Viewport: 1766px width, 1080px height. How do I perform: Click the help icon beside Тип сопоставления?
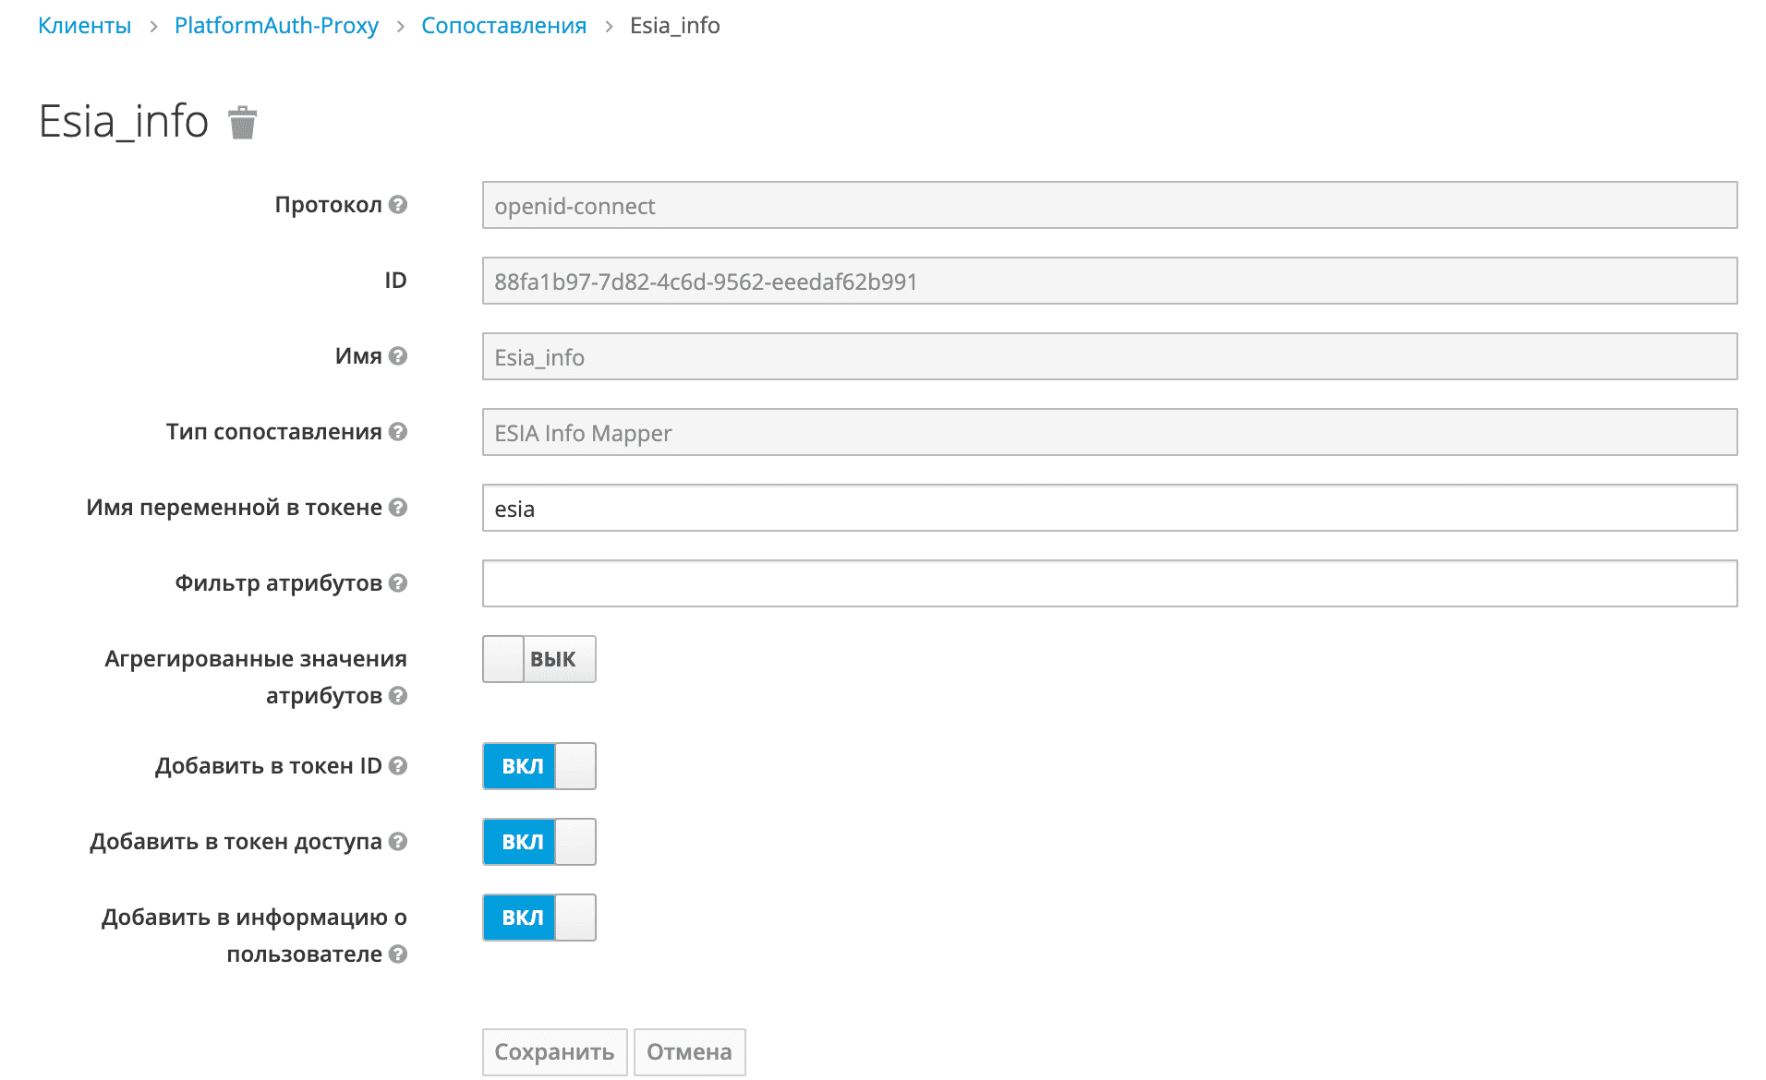(400, 431)
